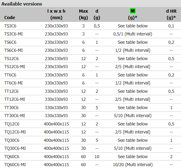Select the TT30C6 row code

point(11,108)
